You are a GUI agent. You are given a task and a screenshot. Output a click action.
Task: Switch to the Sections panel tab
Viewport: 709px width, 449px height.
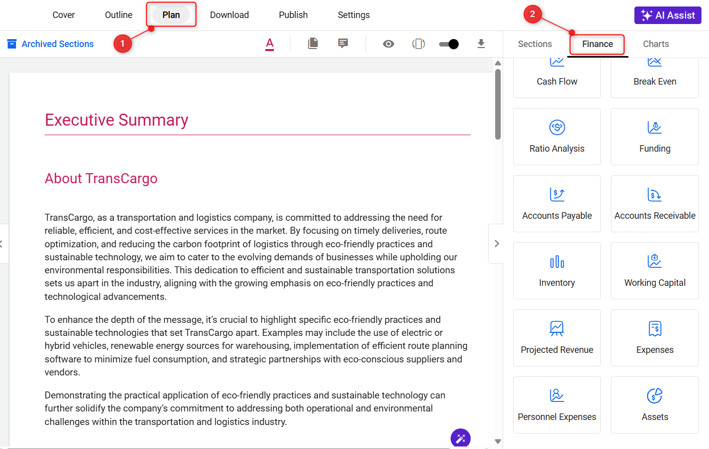pyautogui.click(x=535, y=44)
